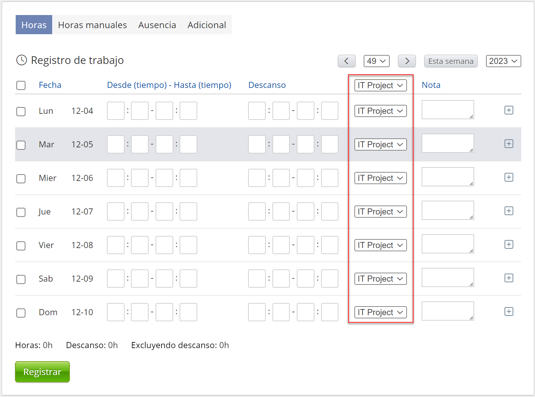Tick the Dom 12-10 checkbox
Screen dimensions: 535x397
point(21,313)
